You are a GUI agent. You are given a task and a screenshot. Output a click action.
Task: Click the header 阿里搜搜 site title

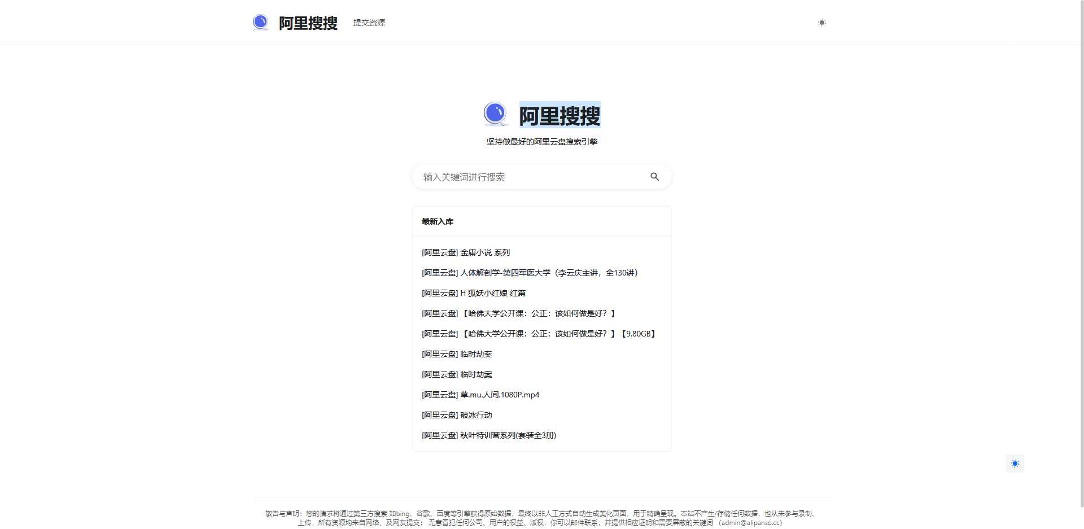pos(308,23)
